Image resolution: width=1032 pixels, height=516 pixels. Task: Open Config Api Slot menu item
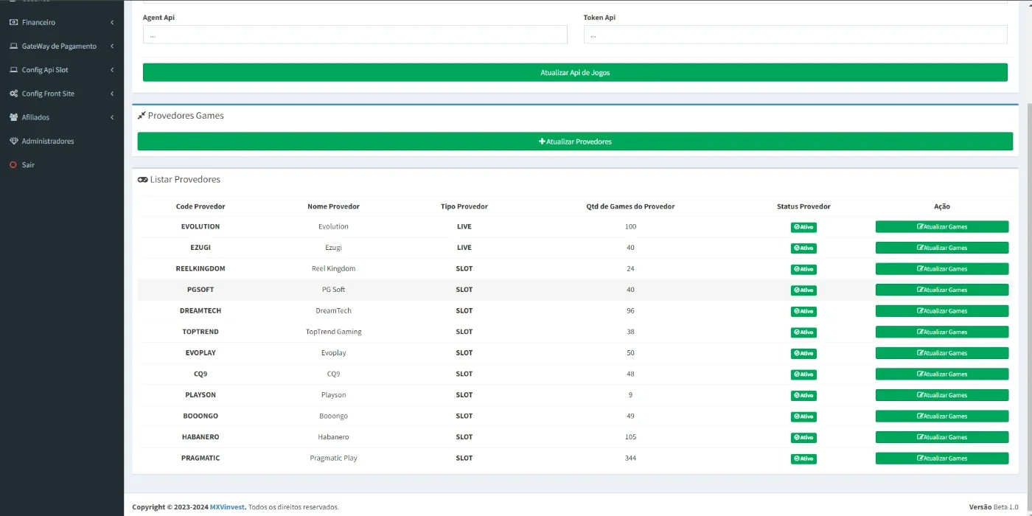pyautogui.click(x=62, y=70)
